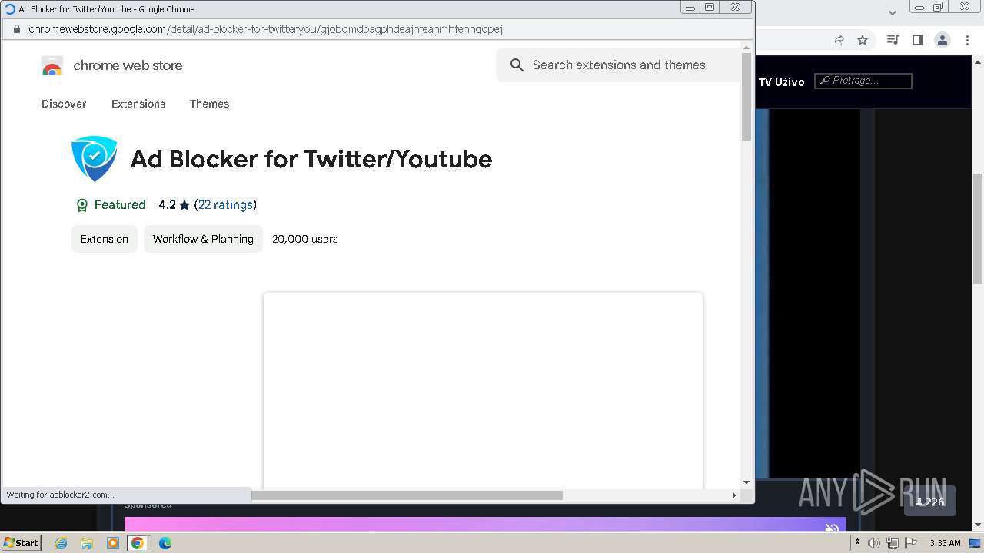984x553 pixels.
Task: Open Windows Media Player from taskbar
Action: pyautogui.click(x=113, y=543)
